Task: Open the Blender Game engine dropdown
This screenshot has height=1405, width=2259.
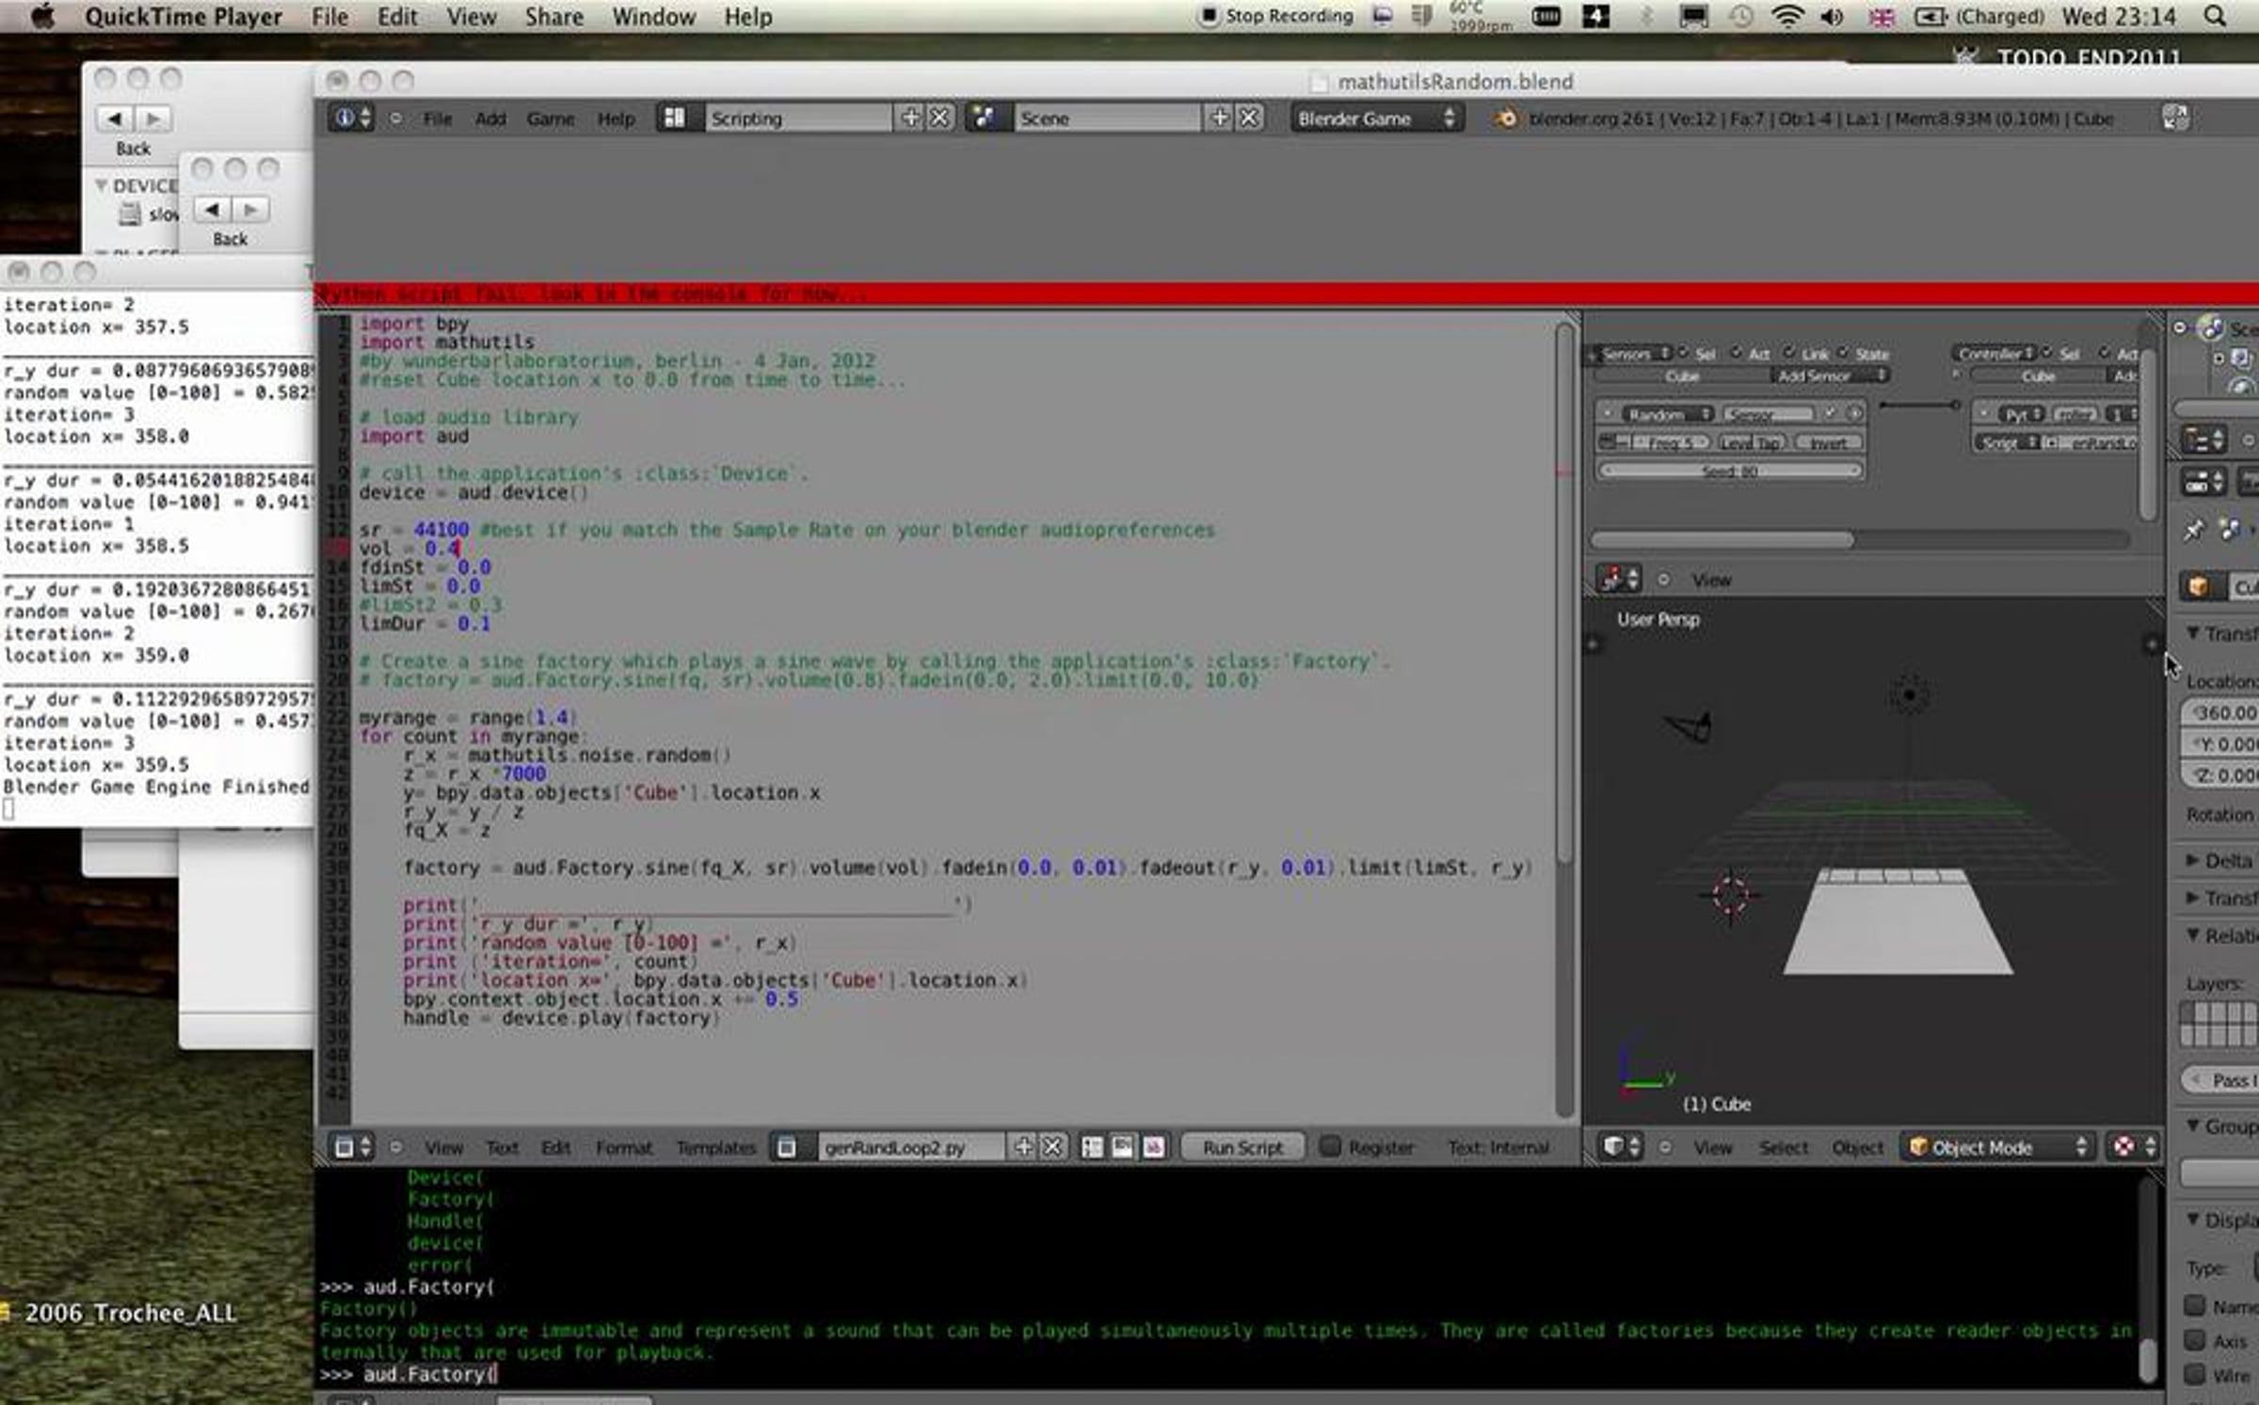Action: [x=1376, y=118]
